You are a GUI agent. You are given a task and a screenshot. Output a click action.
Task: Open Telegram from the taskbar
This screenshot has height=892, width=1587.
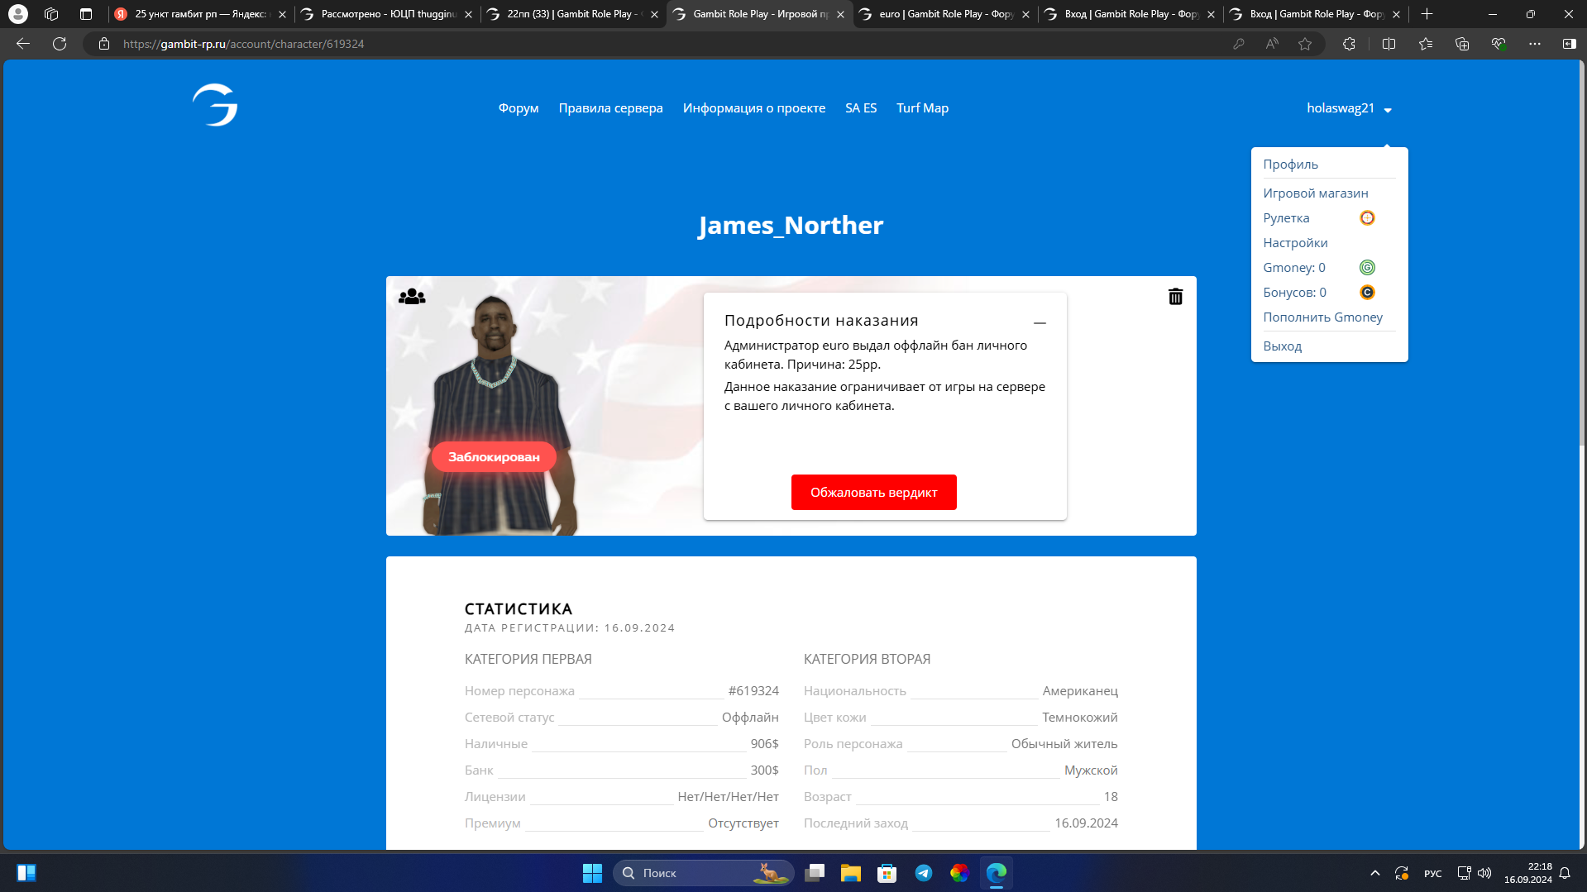pyautogui.click(x=924, y=873)
